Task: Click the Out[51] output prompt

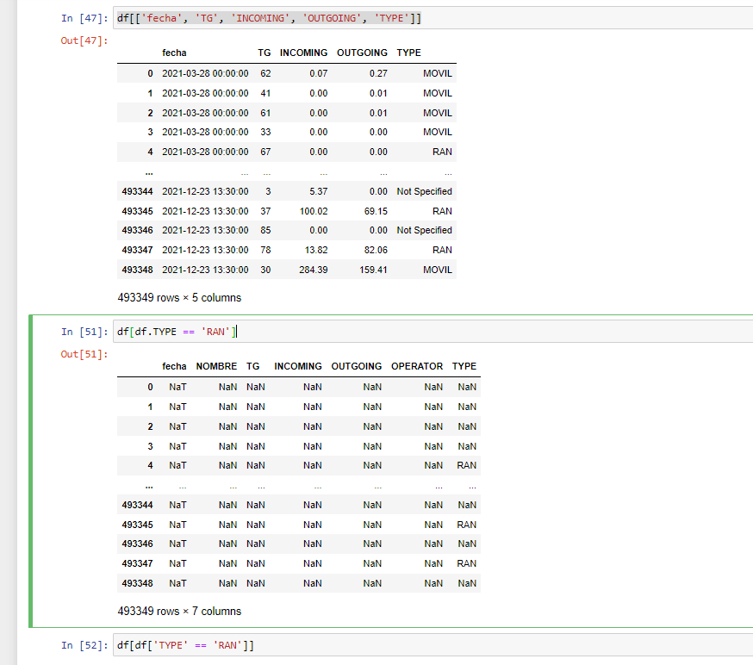Action: click(x=84, y=354)
